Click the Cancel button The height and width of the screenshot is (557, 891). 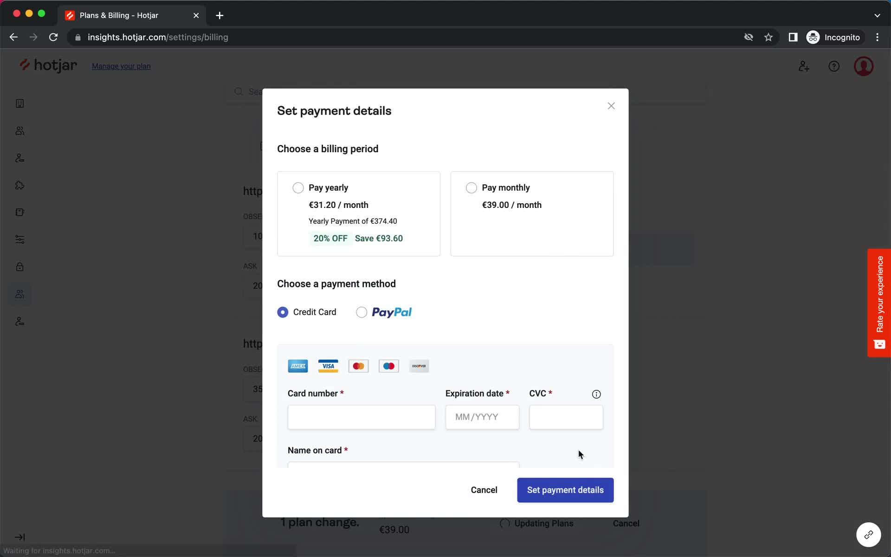point(484,490)
